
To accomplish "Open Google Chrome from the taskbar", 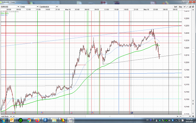I will [29, 120].
